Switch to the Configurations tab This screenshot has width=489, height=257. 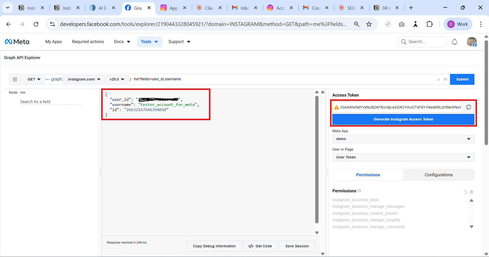pos(439,175)
